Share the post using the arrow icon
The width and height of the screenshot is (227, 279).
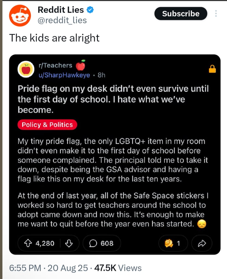[202, 243]
